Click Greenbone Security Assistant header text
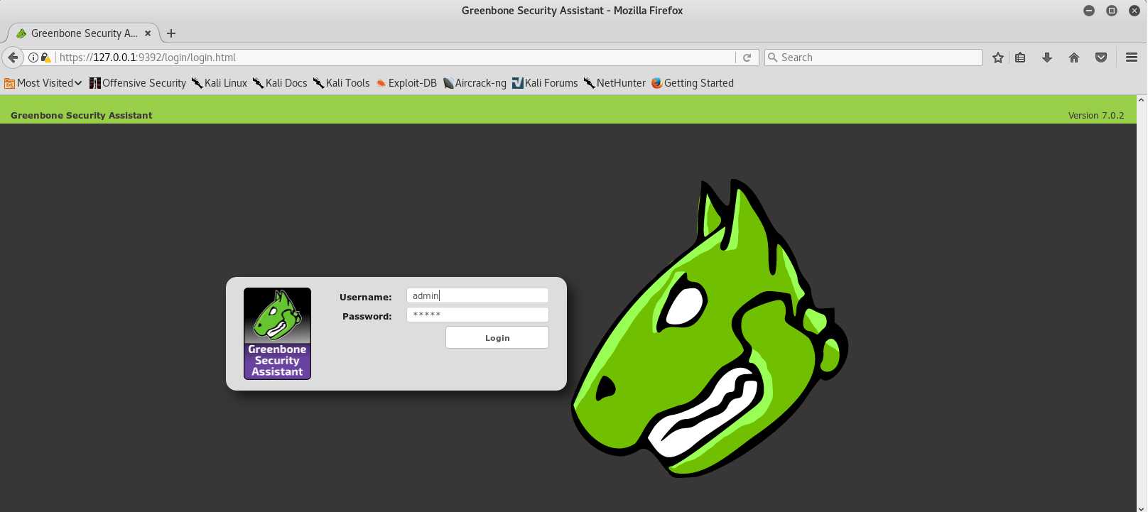The width and height of the screenshot is (1148, 512). (82, 115)
